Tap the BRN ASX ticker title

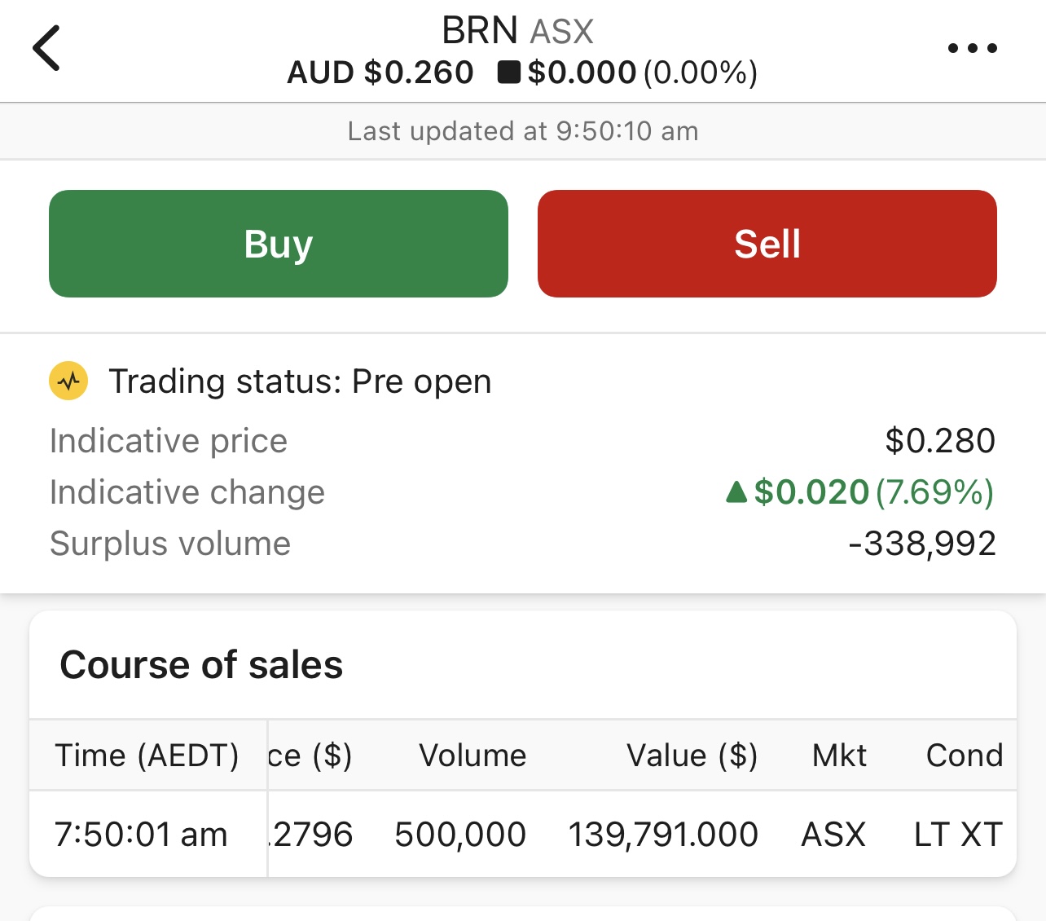coord(517,31)
